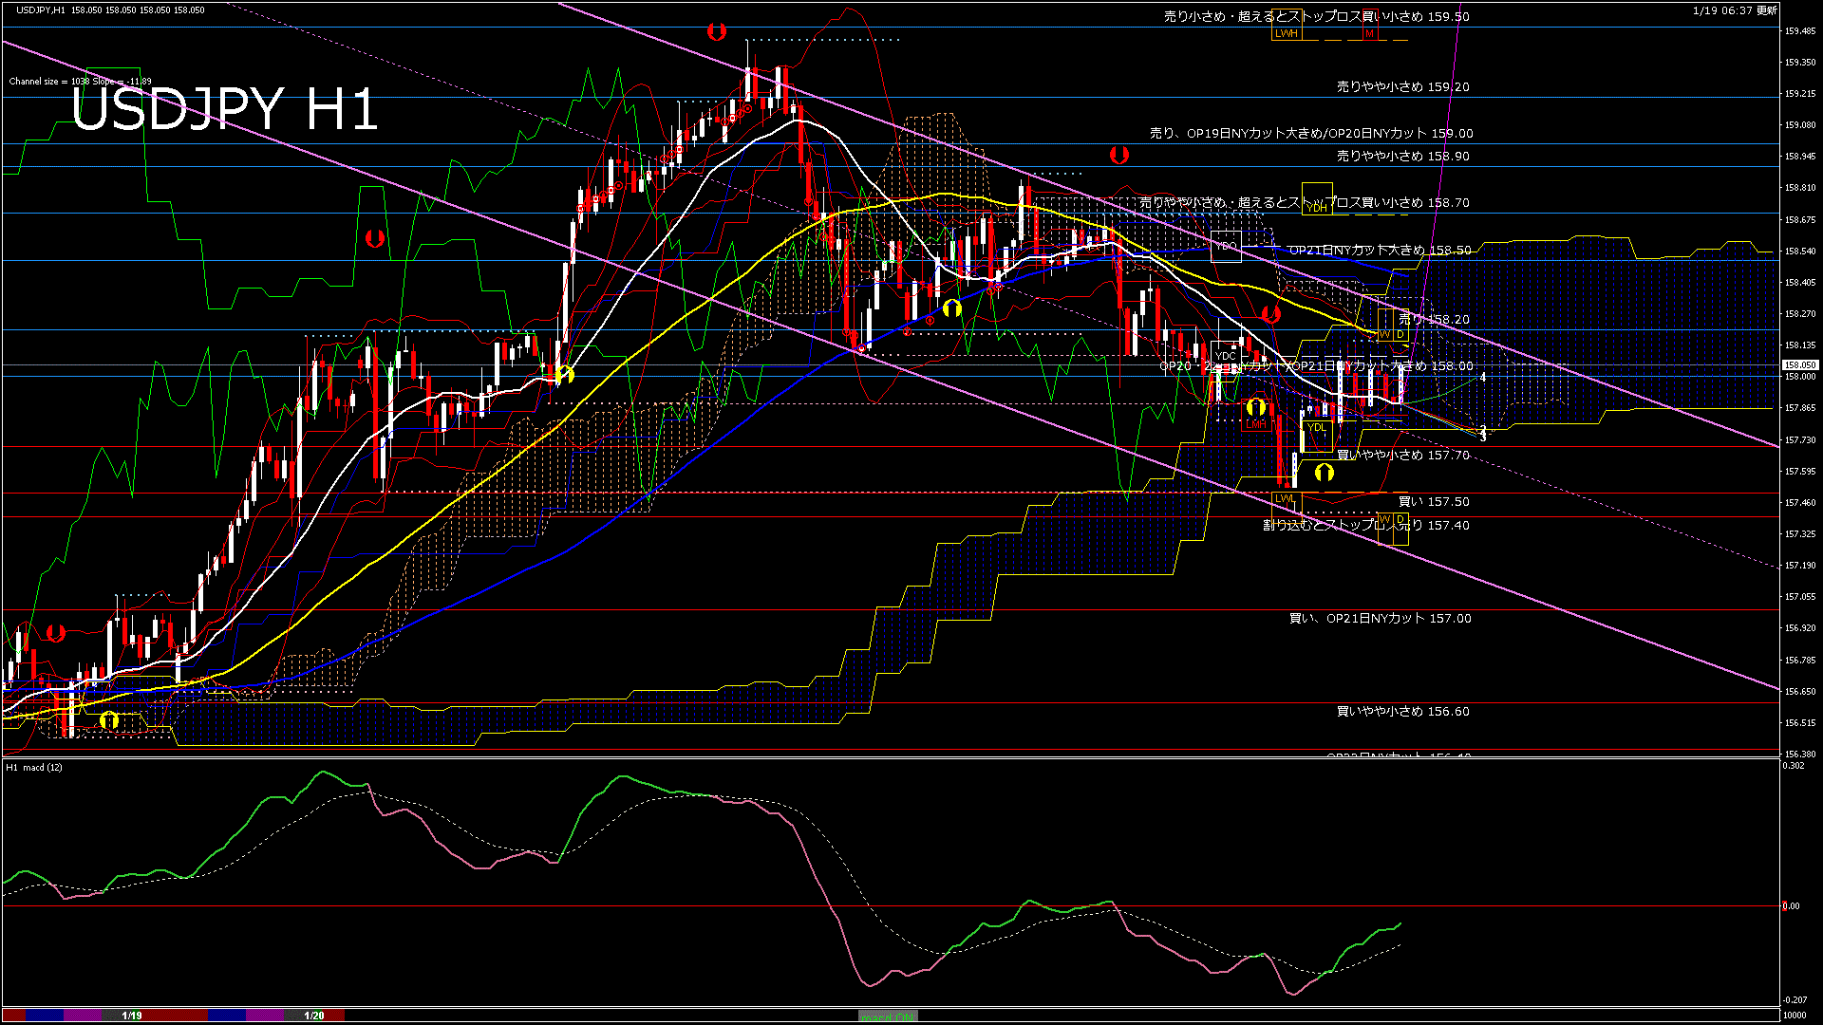The height and width of the screenshot is (1025, 1823).
Task: Click the 1/19 06:37 更新 timestamp
Action: coord(1735,10)
